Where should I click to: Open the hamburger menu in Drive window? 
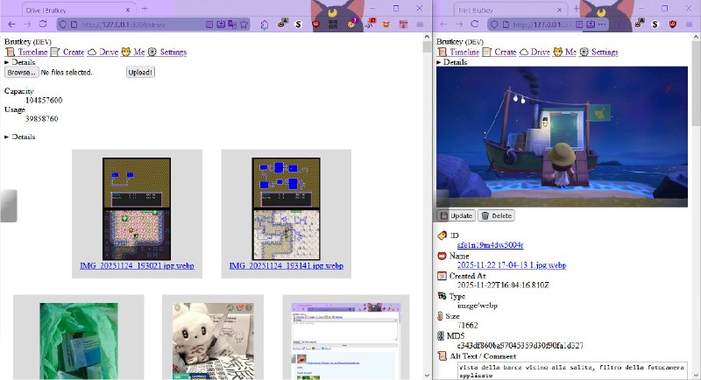pyautogui.click(x=420, y=25)
